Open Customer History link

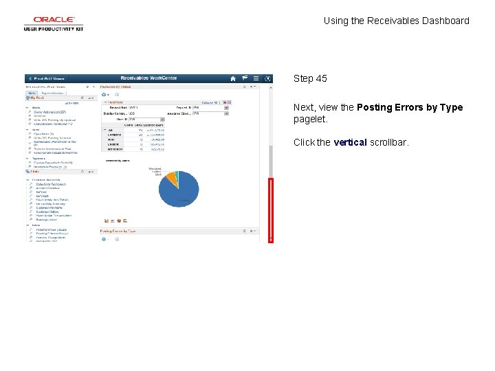click(47, 212)
